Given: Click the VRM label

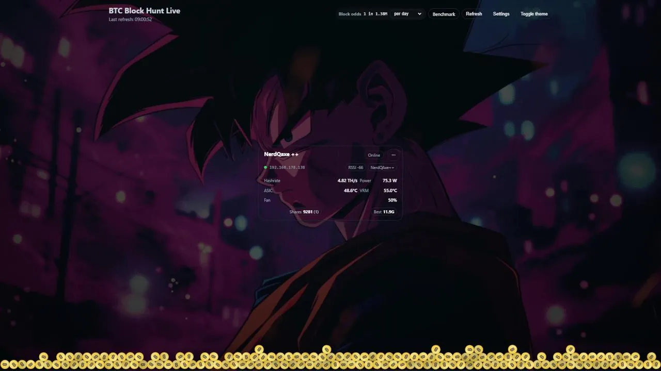Looking at the screenshot, I should 364,191.
